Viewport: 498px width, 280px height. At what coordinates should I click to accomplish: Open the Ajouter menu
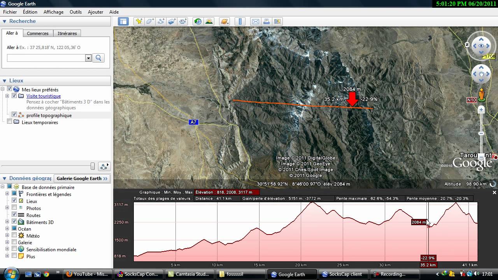(x=95, y=12)
